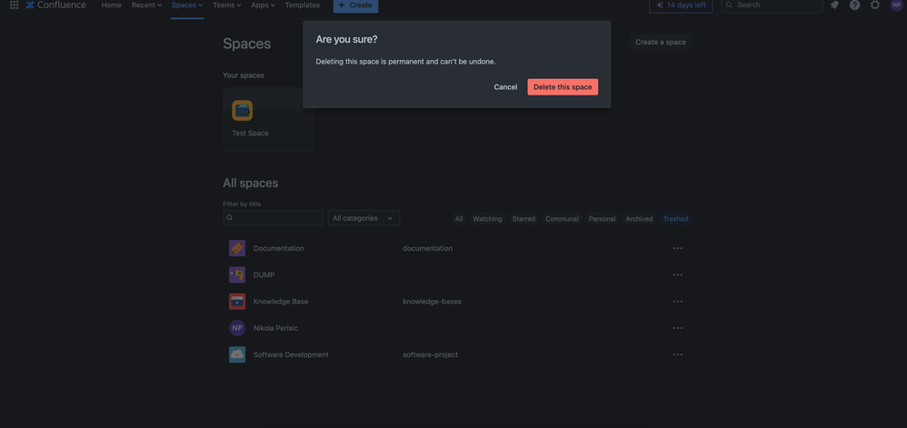Select the Watching filter tab
The width and height of the screenshot is (907, 428).
pyautogui.click(x=488, y=219)
